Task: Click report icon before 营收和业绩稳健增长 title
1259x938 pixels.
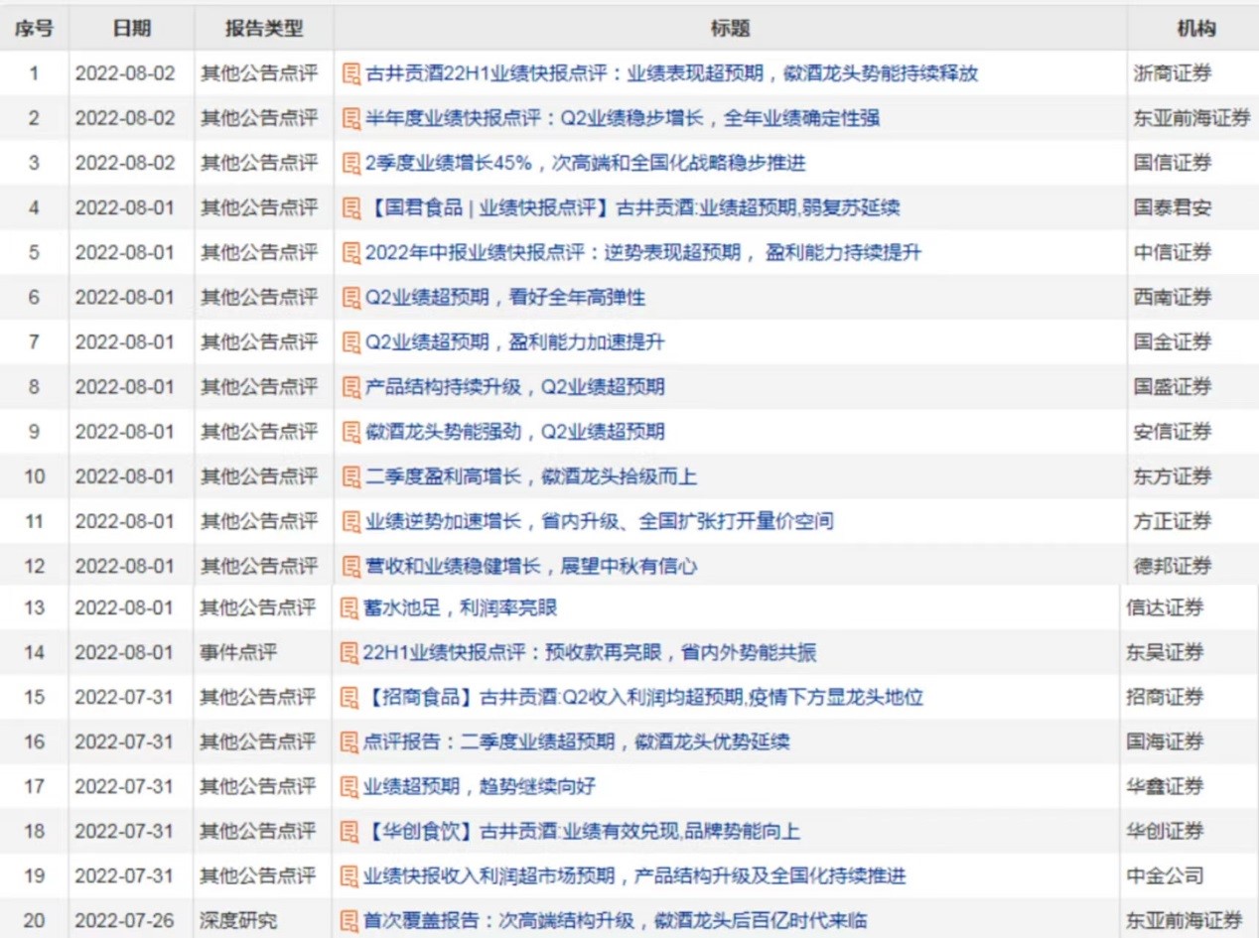Action: point(351,566)
